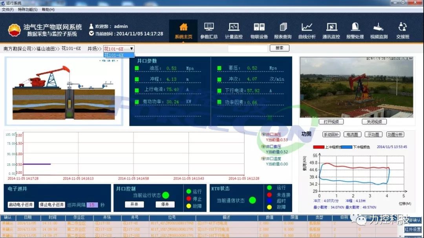Click the 巡井间隔 interval value field
This screenshot has height=238, width=424.
pos(92,205)
